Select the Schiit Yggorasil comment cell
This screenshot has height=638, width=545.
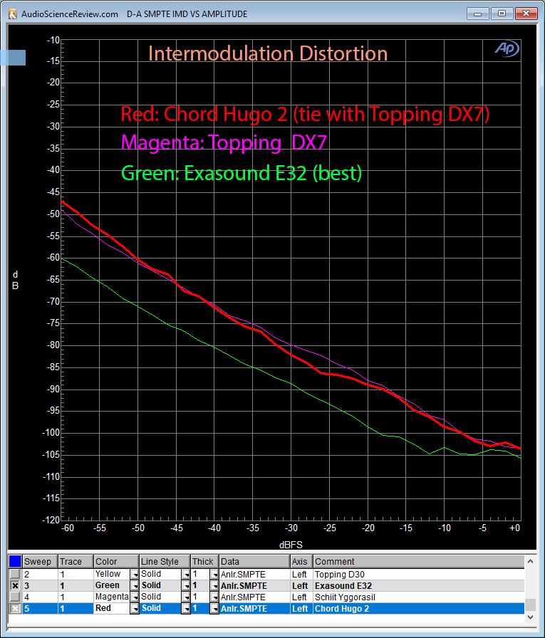coord(419,597)
